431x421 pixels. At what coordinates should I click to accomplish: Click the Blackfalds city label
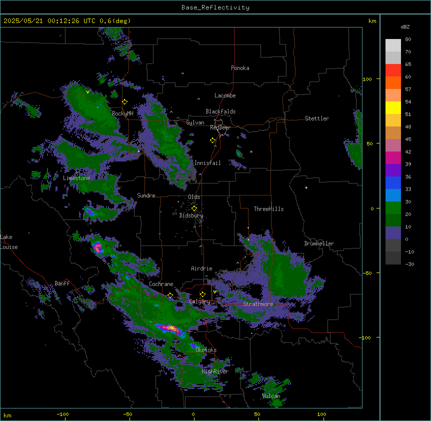tap(220, 111)
